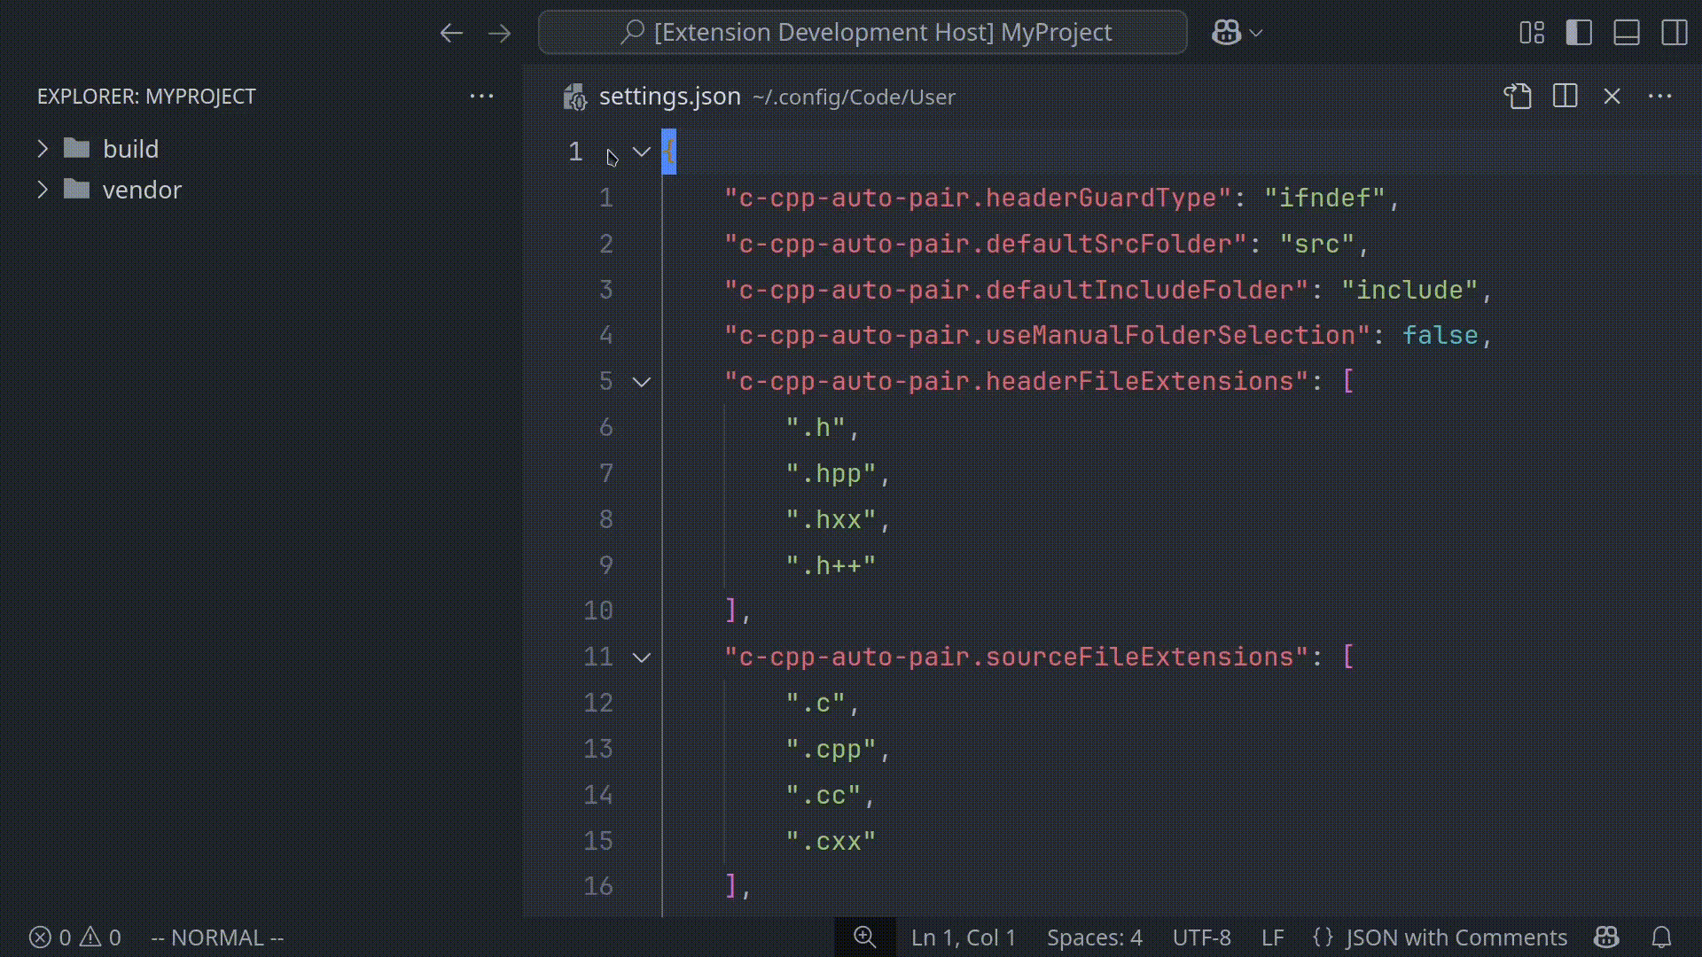This screenshot has height=957, width=1702.
Task: Toggle the bottom panel visibility
Action: pos(1627,33)
